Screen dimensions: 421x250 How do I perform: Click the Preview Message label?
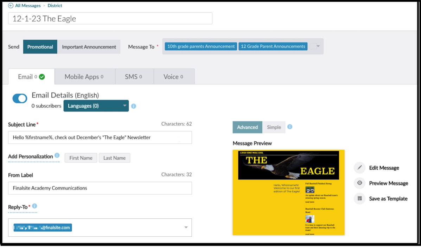(389, 183)
